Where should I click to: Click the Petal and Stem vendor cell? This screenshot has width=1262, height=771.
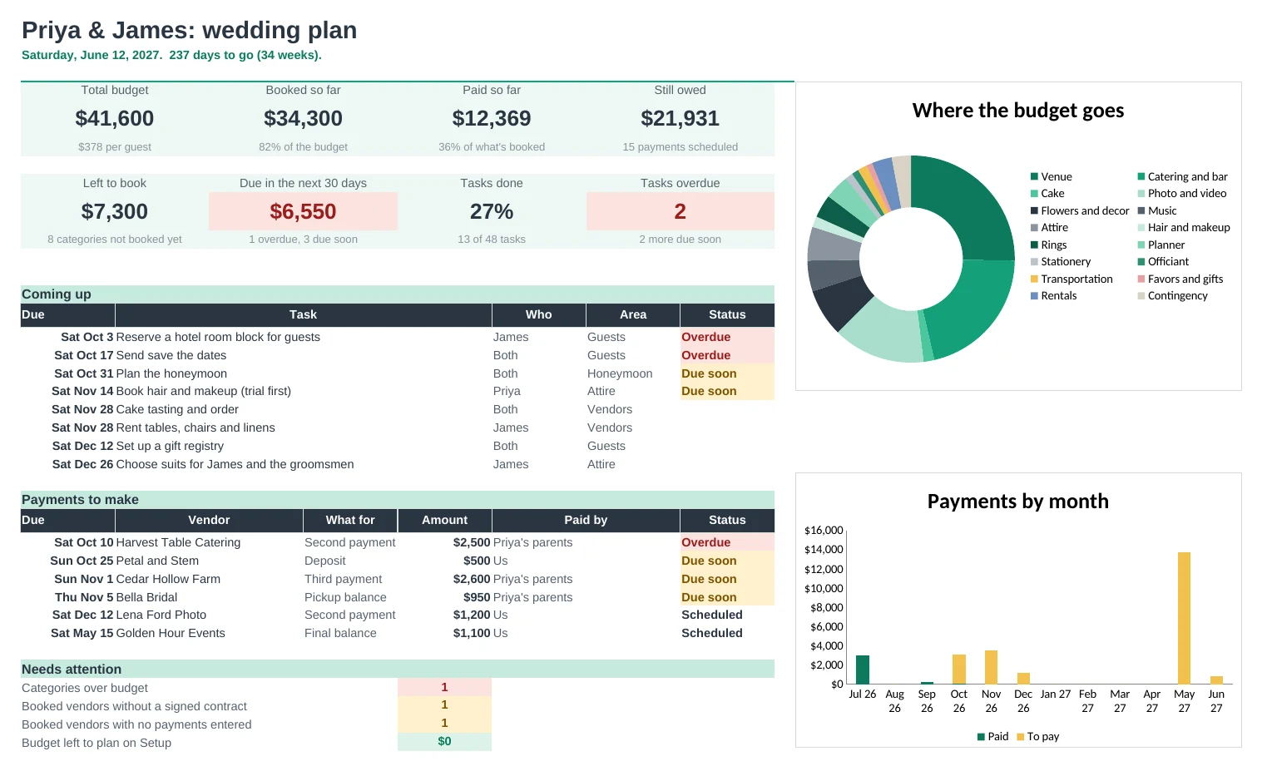[209, 561]
